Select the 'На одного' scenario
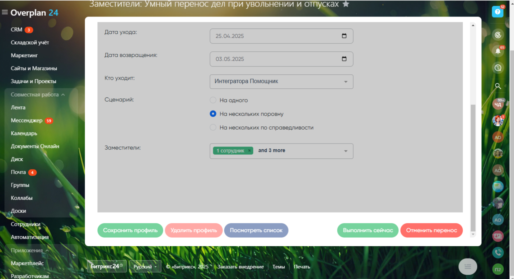 coord(213,100)
